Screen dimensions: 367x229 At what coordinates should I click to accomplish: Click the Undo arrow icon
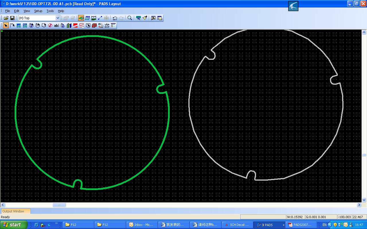[115, 18]
